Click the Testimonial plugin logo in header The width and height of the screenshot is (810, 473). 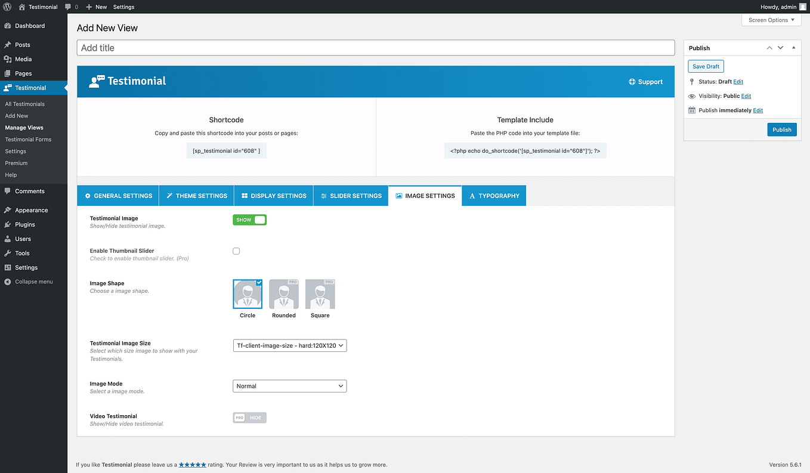point(127,81)
